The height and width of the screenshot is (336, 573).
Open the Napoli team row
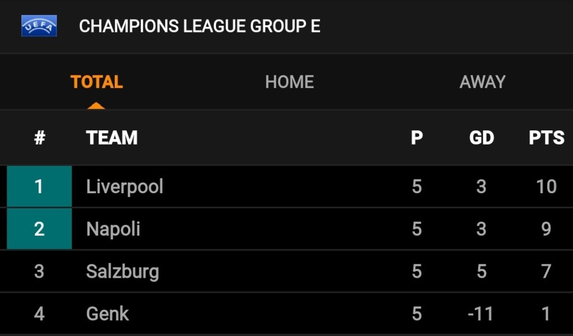click(286, 229)
